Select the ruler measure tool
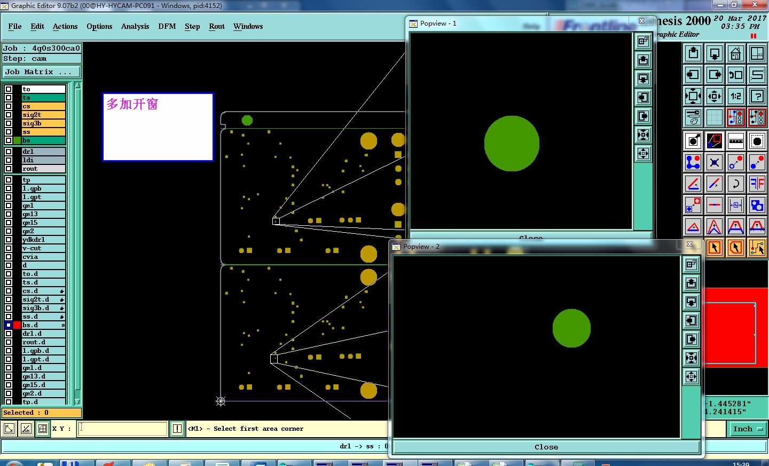 [x=736, y=141]
